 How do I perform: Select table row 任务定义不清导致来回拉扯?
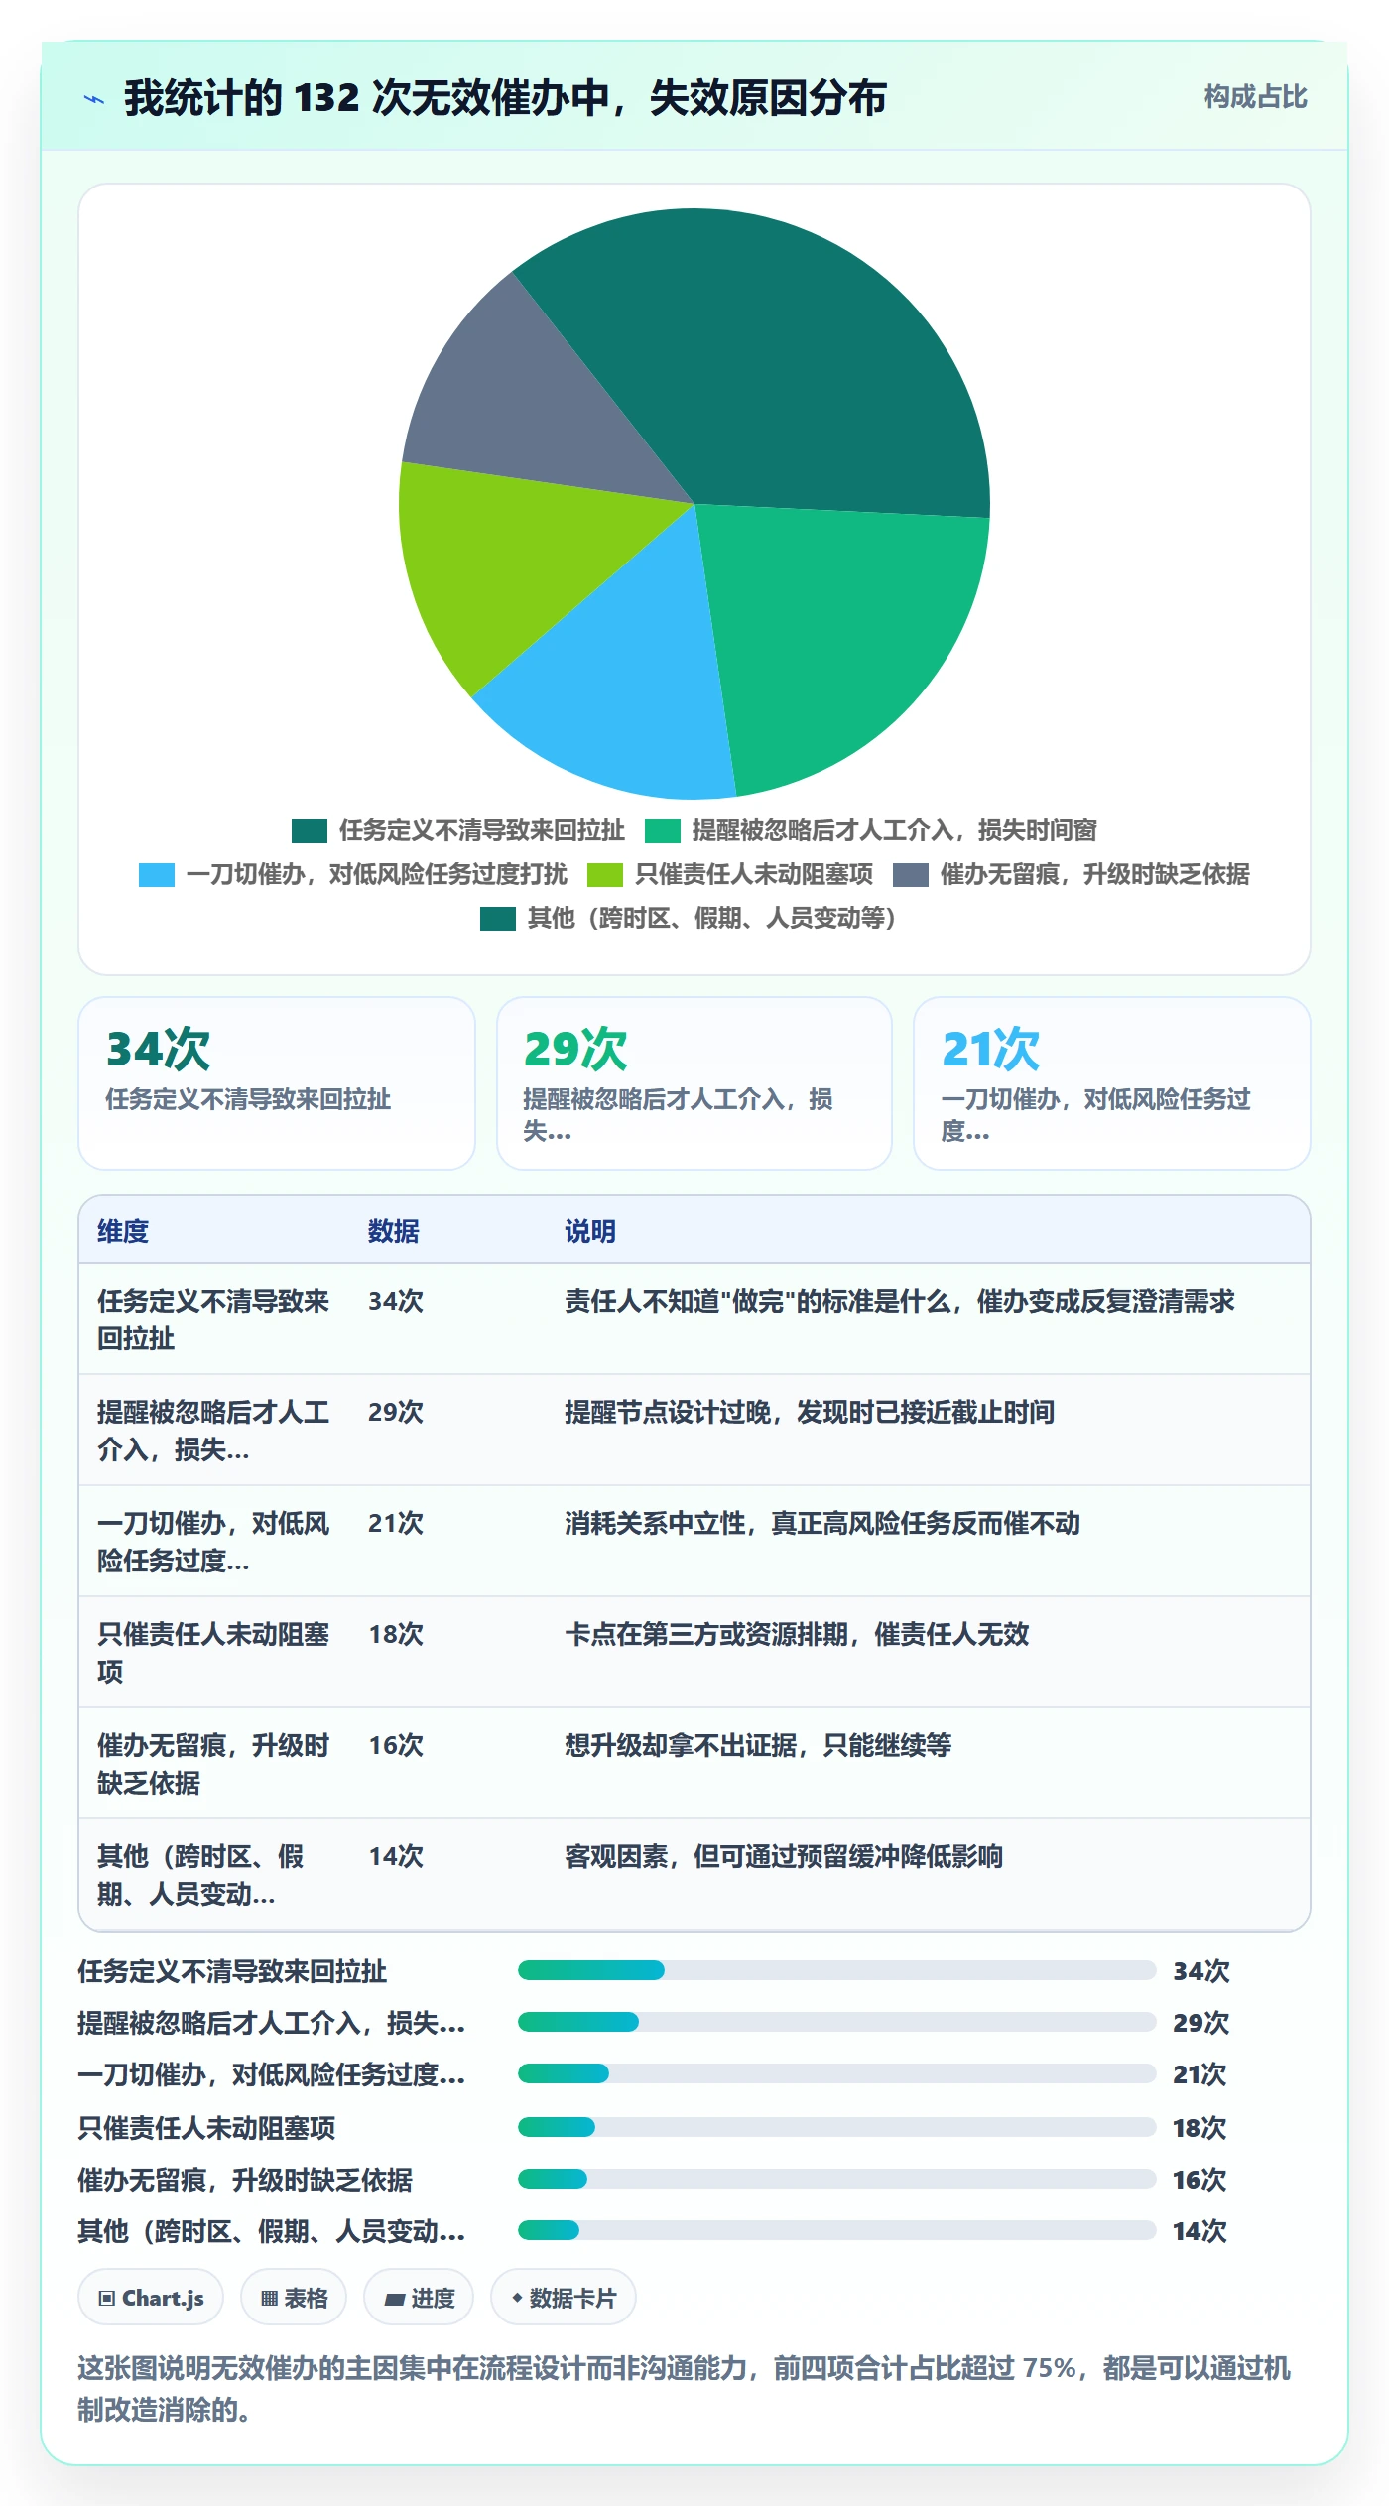point(694,1318)
